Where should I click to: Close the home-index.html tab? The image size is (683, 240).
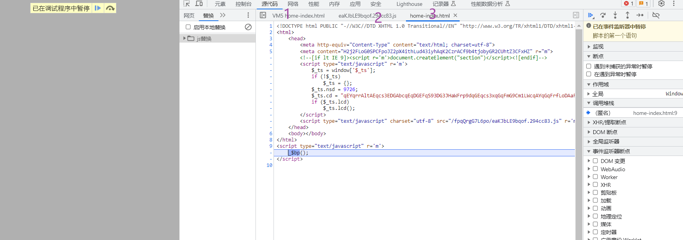click(x=455, y=15)
